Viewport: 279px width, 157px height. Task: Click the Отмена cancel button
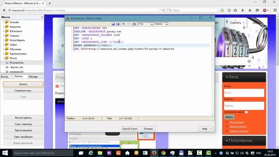coord(148,129)
